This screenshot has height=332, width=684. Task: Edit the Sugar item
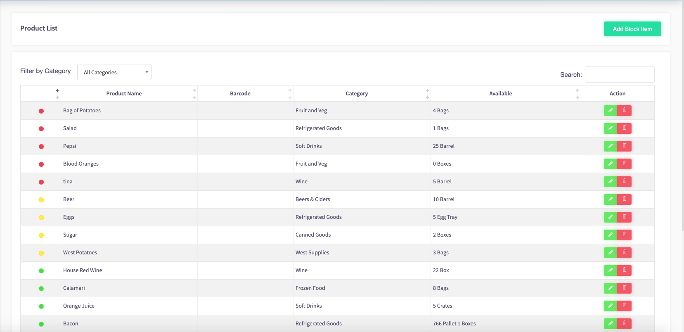pyautogui.click(x=611, y=235)
